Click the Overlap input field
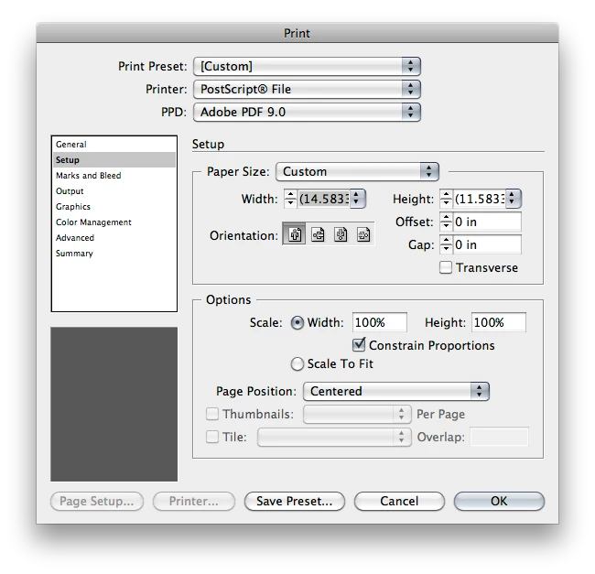This screenshot has height=574, width=595. (499, 437)
